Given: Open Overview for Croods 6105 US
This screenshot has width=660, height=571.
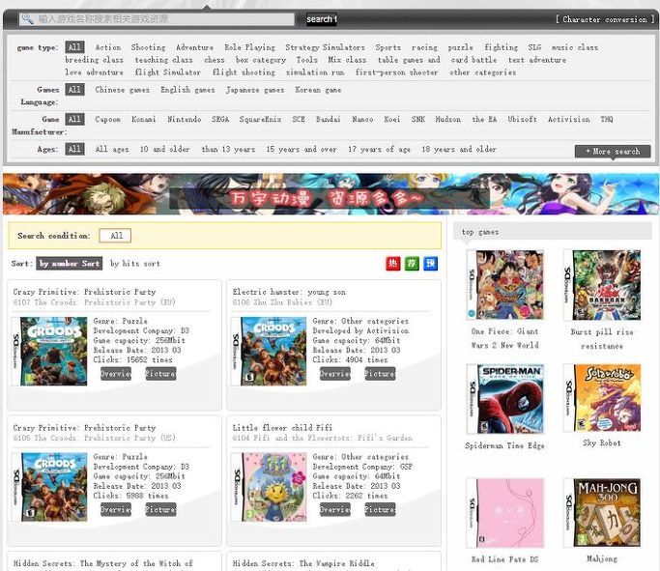Looking at the screenshot, I should point(116,509).
